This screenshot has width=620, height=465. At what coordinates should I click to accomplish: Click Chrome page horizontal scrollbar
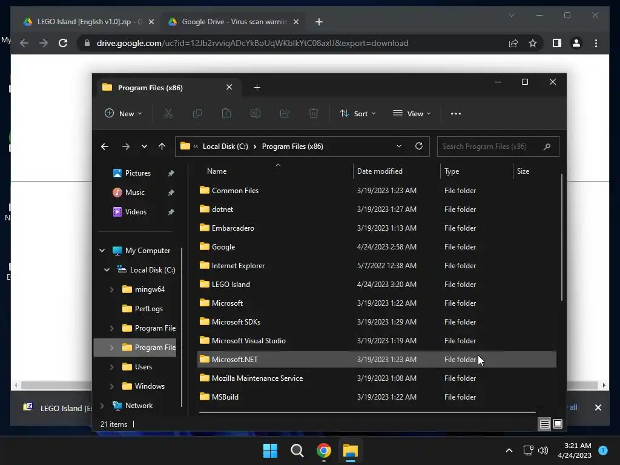pos(309,385)
